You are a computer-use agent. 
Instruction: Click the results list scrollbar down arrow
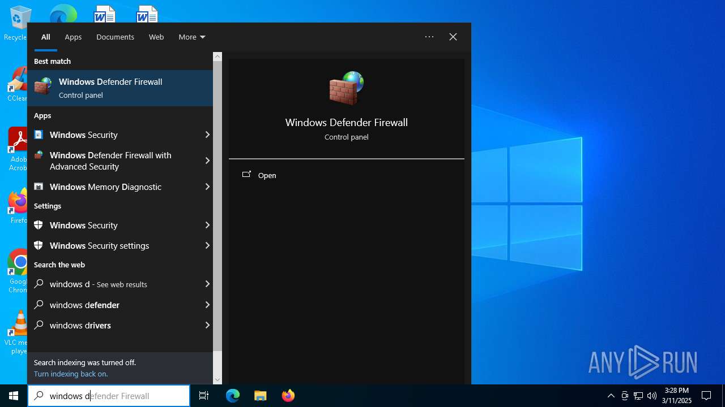(x=217, y=380)
